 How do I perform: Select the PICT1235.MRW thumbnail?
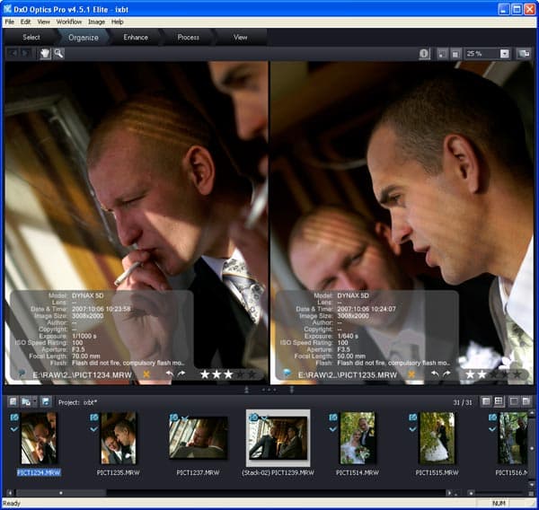click(119, 438)
